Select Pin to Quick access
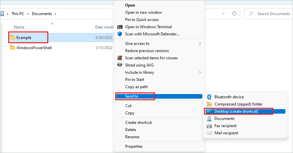This screenshot has height=153, width=293. click(x=142, y=20)
